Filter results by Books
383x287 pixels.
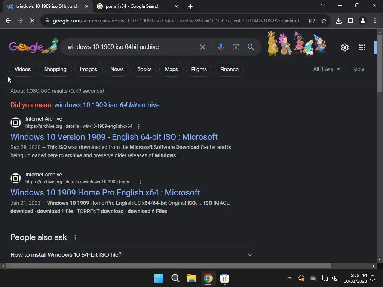[x=144, y=69]
